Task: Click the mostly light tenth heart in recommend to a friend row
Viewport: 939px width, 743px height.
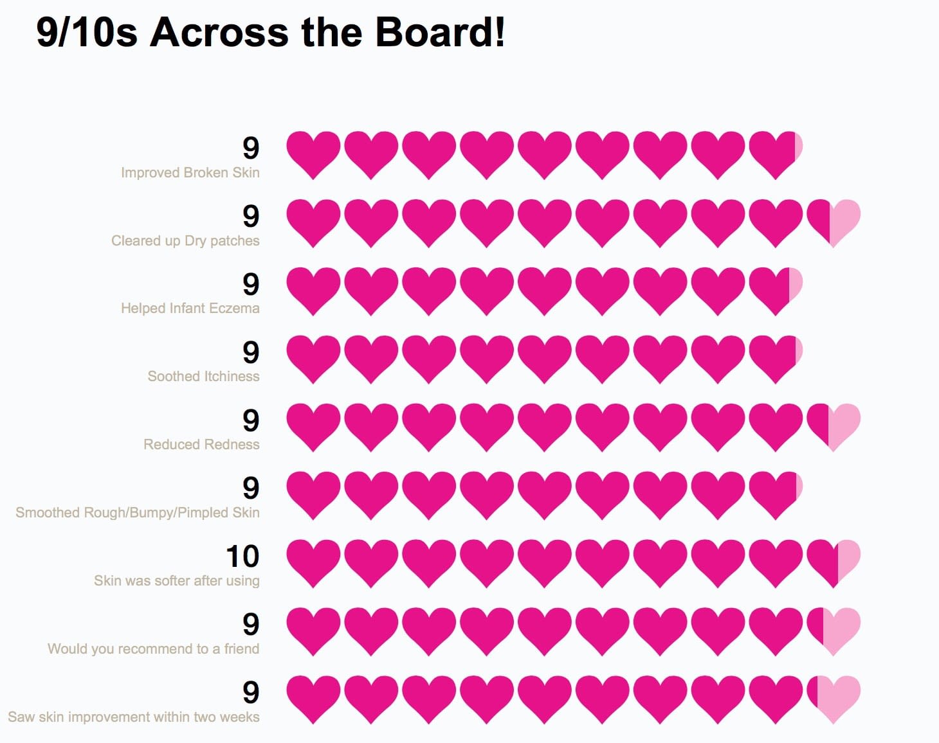Action: pyautogui.click(x=834, y=632)
